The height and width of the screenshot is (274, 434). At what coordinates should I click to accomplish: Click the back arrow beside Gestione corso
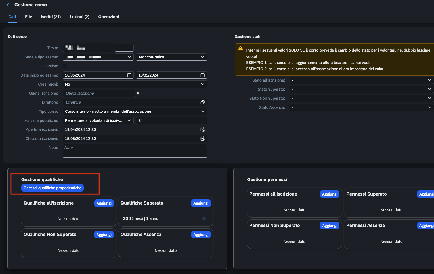pyautogui.click(x=8, y=5)
